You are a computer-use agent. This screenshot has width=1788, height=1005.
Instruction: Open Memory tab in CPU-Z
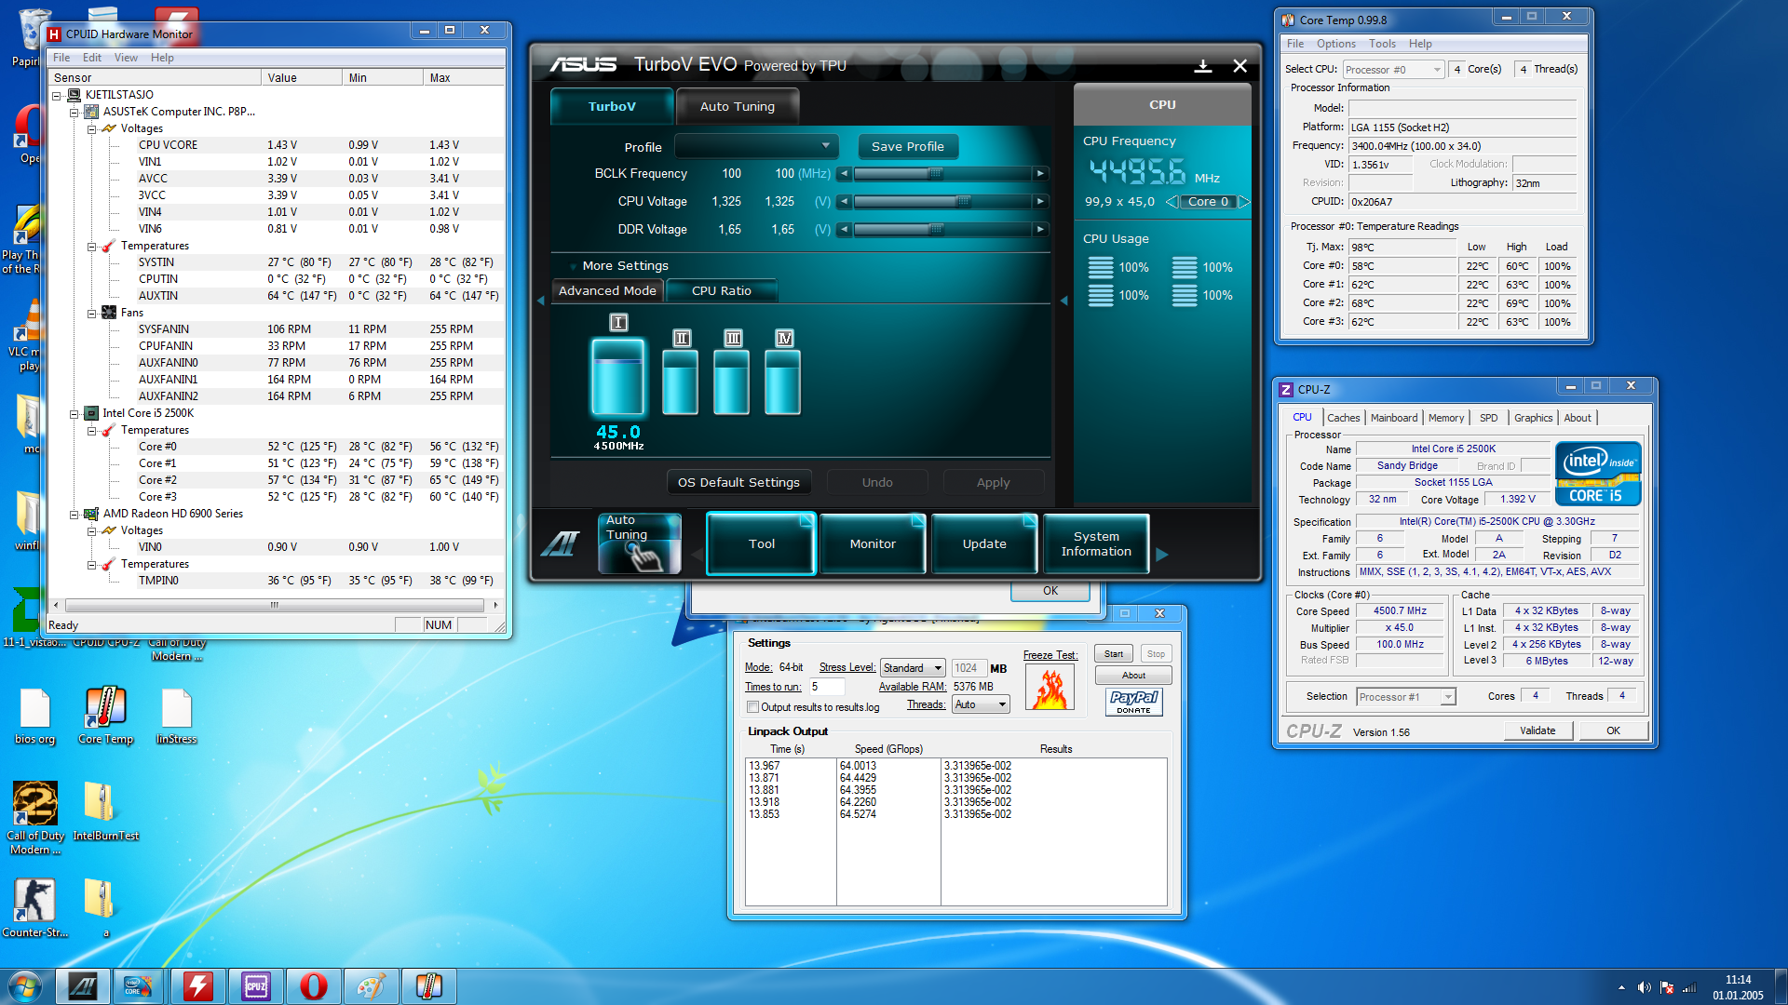[x=1446, y=418]
